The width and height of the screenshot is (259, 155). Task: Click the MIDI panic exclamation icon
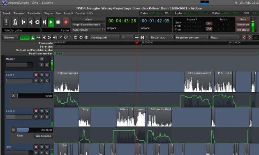pos(6,22)
